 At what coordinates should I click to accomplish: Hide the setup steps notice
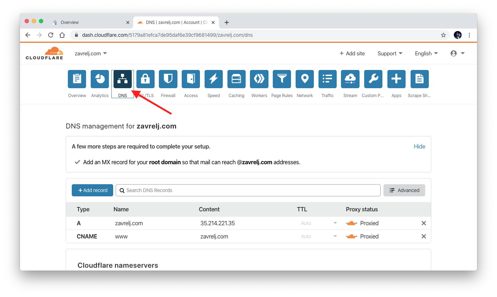(420, 146)
